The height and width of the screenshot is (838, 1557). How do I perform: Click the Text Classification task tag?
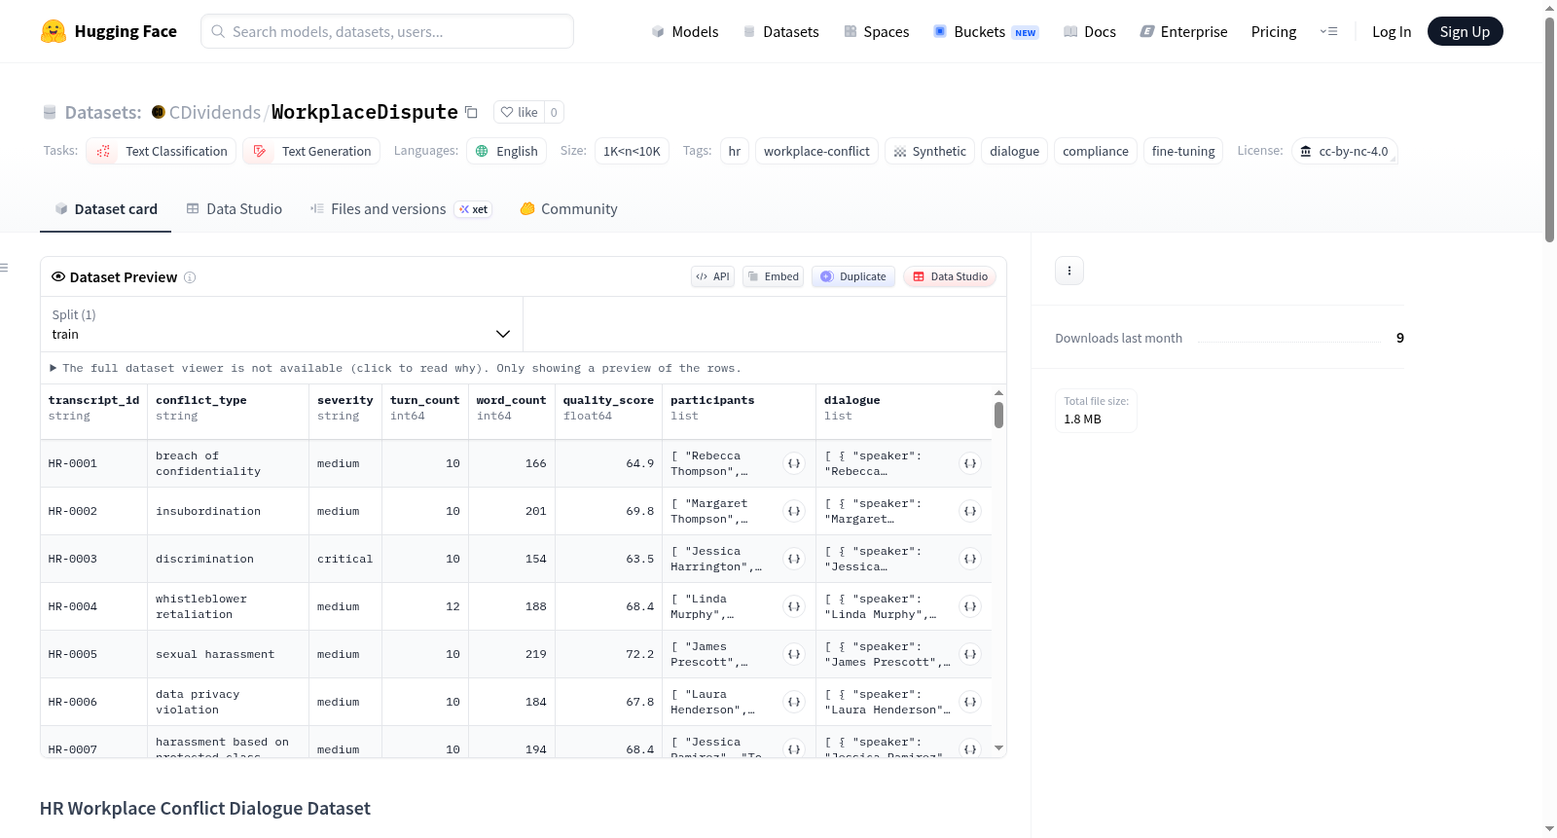[161, 151]
